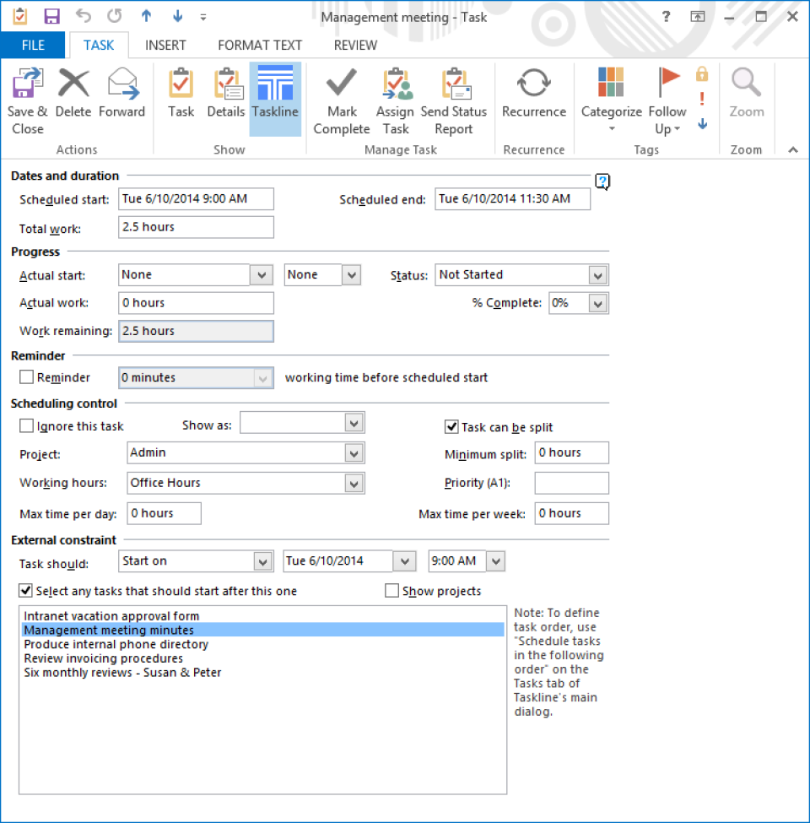Expand the % Complete dropdown
810x823 pixels.
click(x=598, y=303)
